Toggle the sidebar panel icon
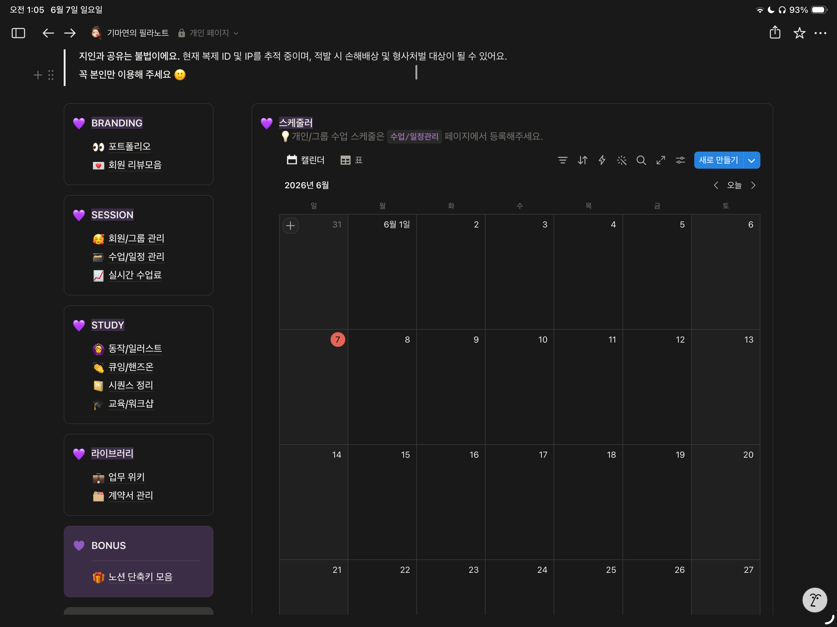 [18, 33]
